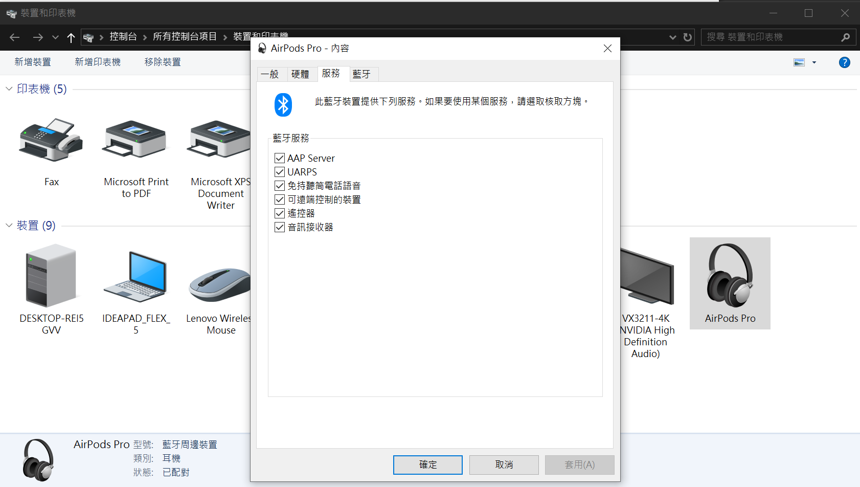Image resolution: width=860 pixels, height=487 pixels.
Task: Click 移除裝置 in toolbar
Action: [x=163, y=62]
